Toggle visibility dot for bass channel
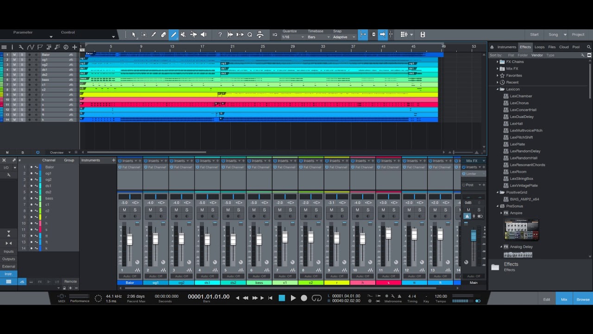The image size is (593, 334). (x=32, y=199)
